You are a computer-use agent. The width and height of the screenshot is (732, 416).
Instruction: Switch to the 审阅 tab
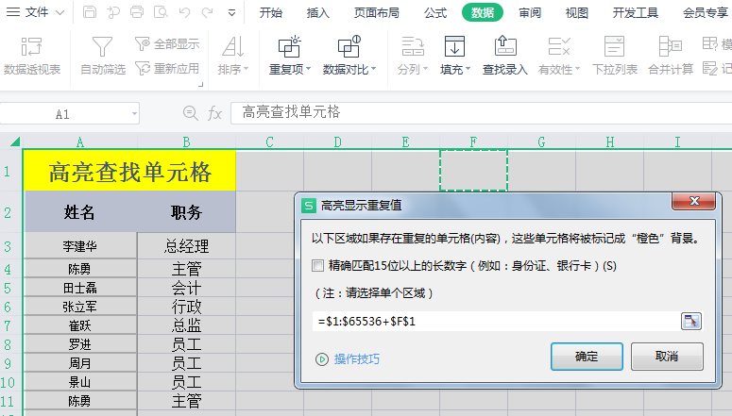pos(530,12)
